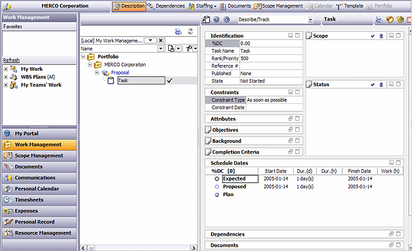412x251 pixels.
Task: Open the Documents tab in top toolbar
Action: coord(236,6)
